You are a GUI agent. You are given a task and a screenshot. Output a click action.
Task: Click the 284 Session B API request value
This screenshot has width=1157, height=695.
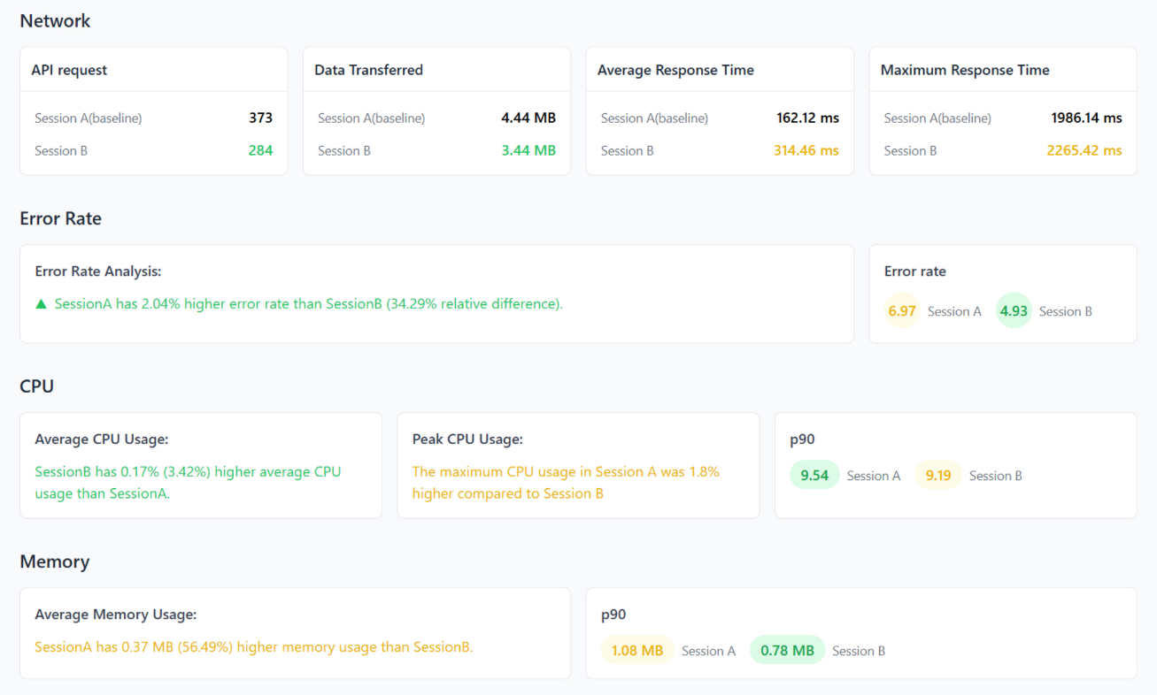pyautogui.click(x=260, y=150)
